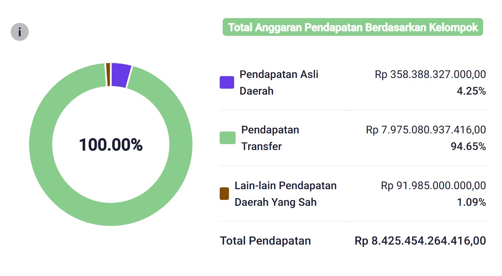502x276 pixels.
Task: Select the brown Lain-lain Pendapatan swatch
Action: tap(224, 194)
